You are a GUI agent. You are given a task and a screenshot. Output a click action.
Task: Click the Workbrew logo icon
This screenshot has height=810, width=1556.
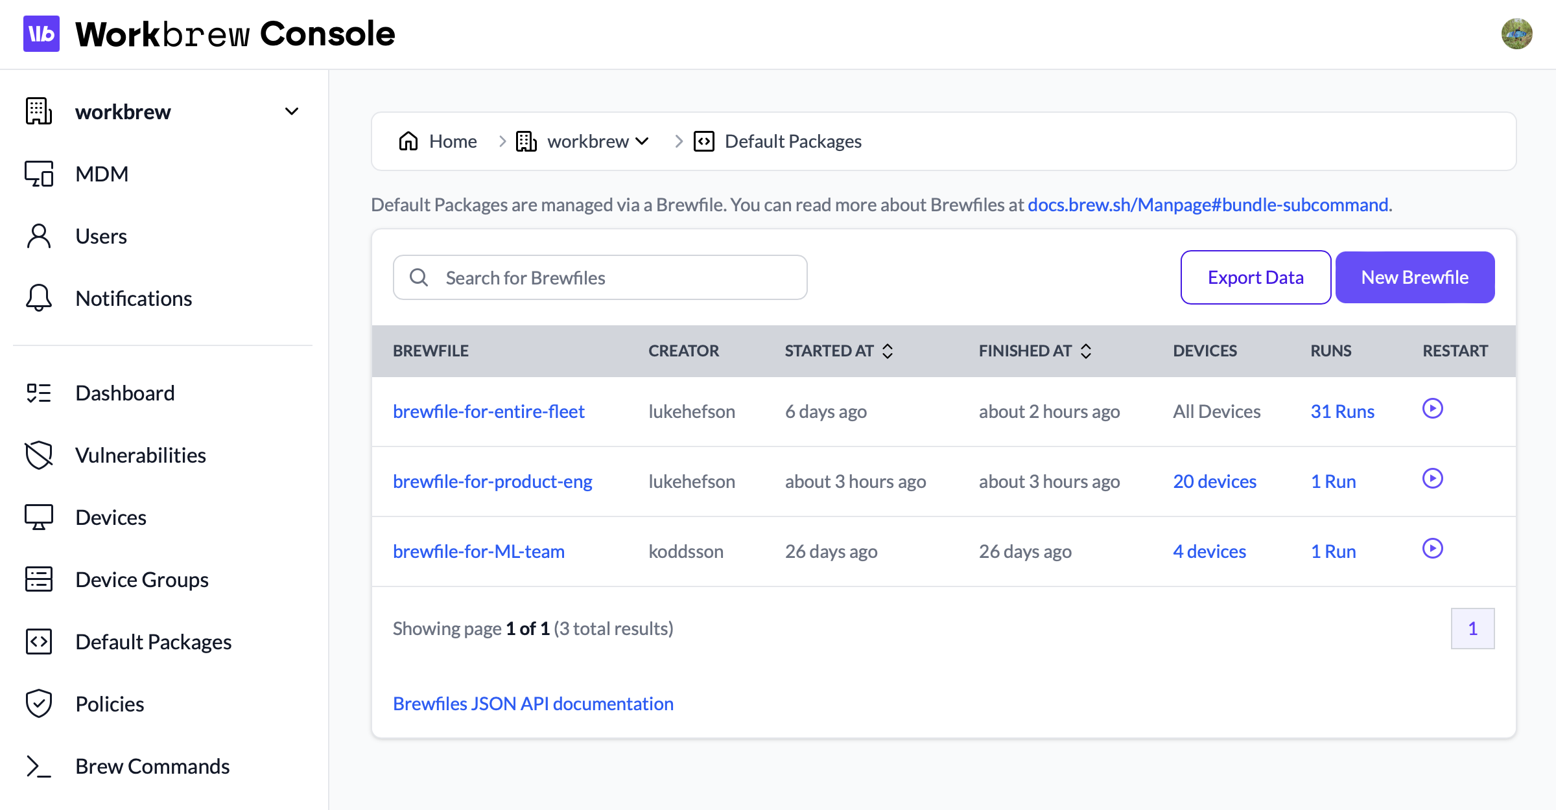[x=41, y=34]
